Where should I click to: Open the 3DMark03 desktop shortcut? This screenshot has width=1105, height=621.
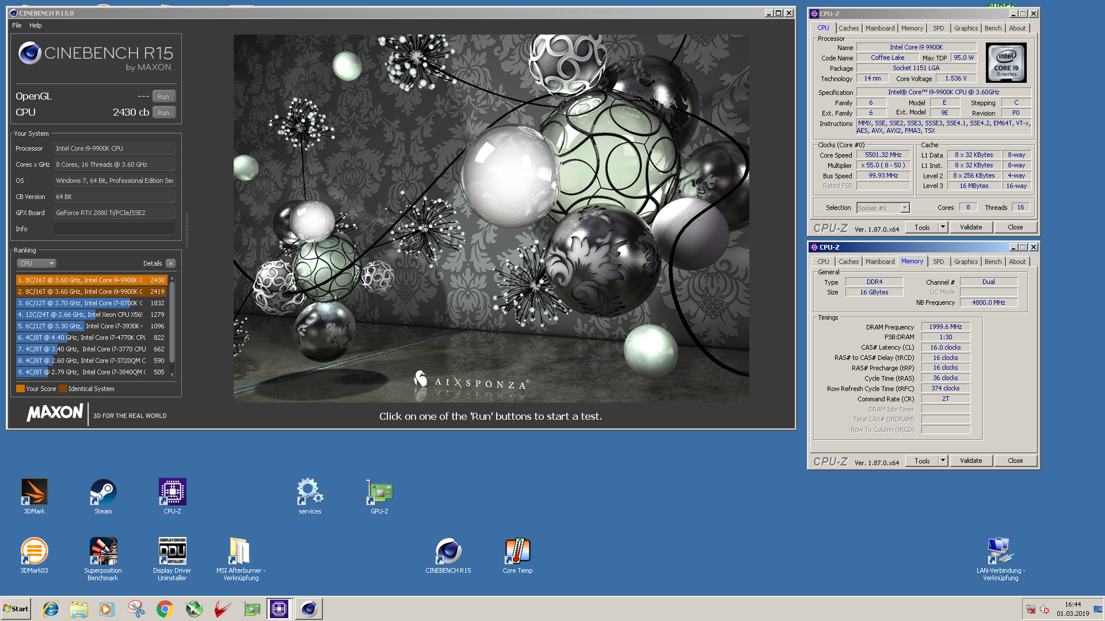click(34, 555)
